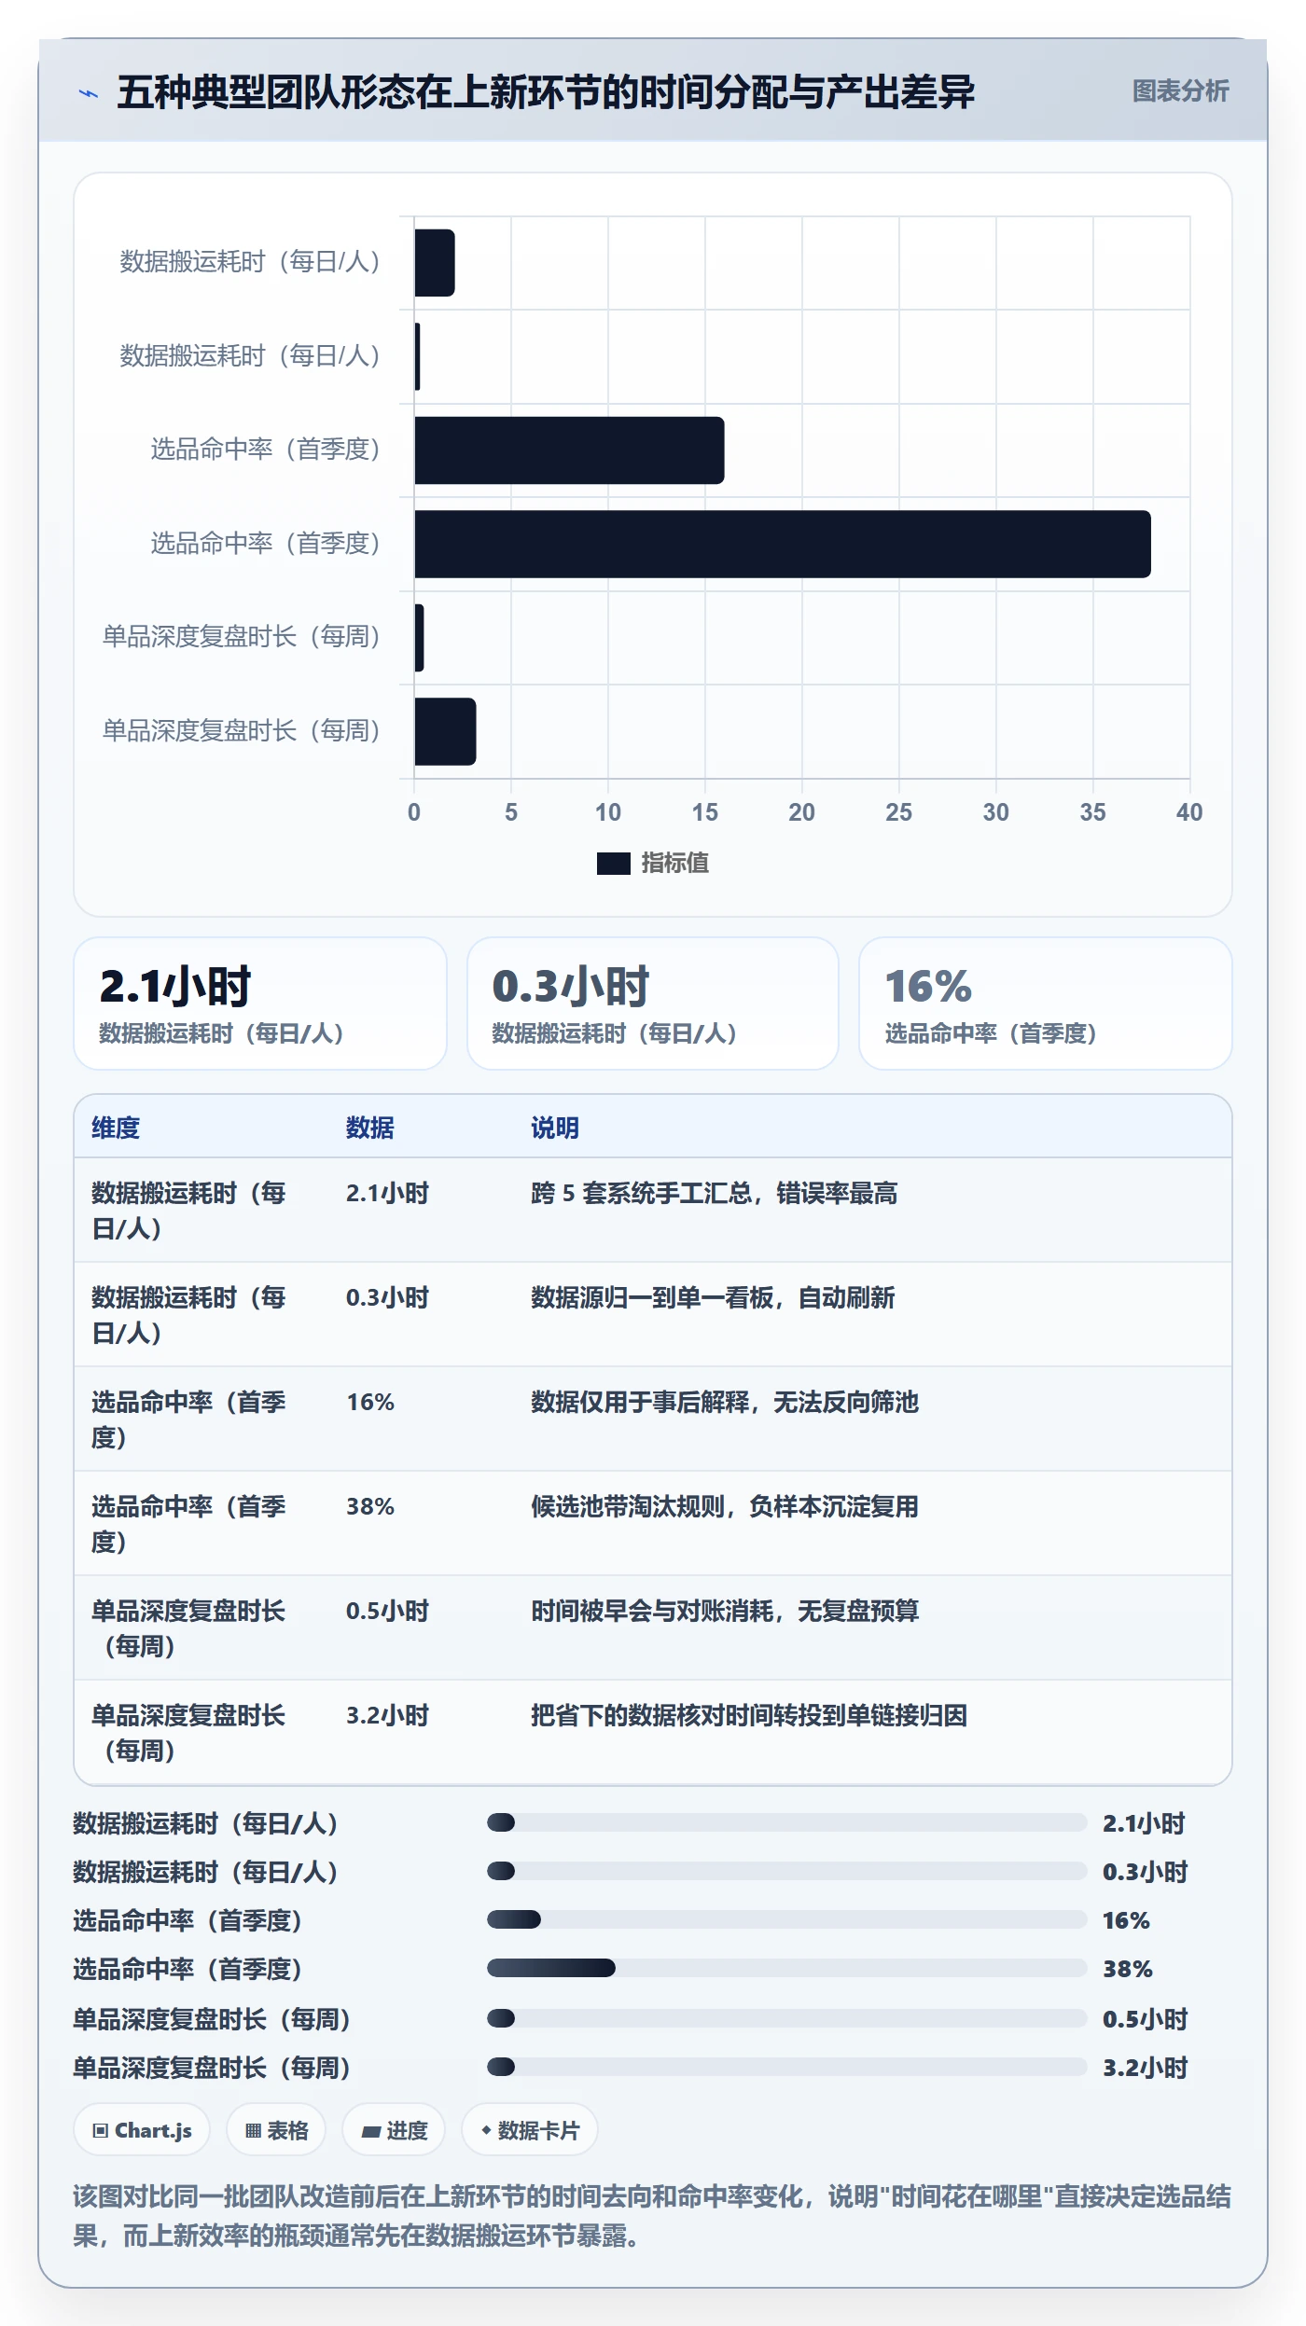
Task: Click the 3.2小时 value in the table
Action: click(x=387, y=1715)
